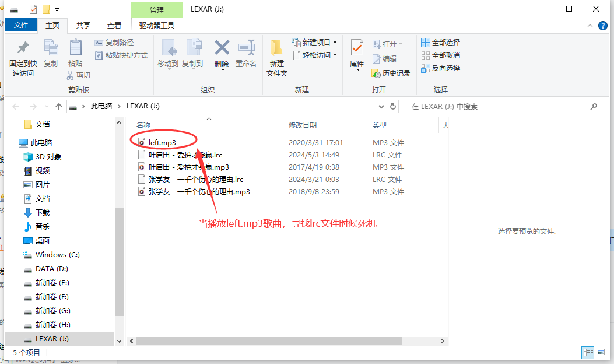Open the Easy access dropdown
This screenshot has height=364, width=614.
[x=314, y=55]
